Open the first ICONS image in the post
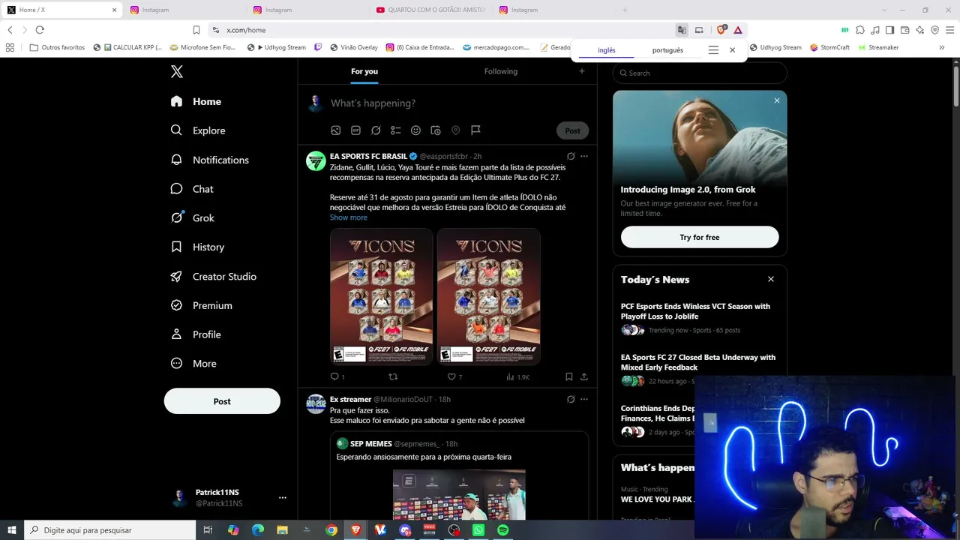Screen dimensions: 960x540 pyautogui.click(x=382, y=296)
